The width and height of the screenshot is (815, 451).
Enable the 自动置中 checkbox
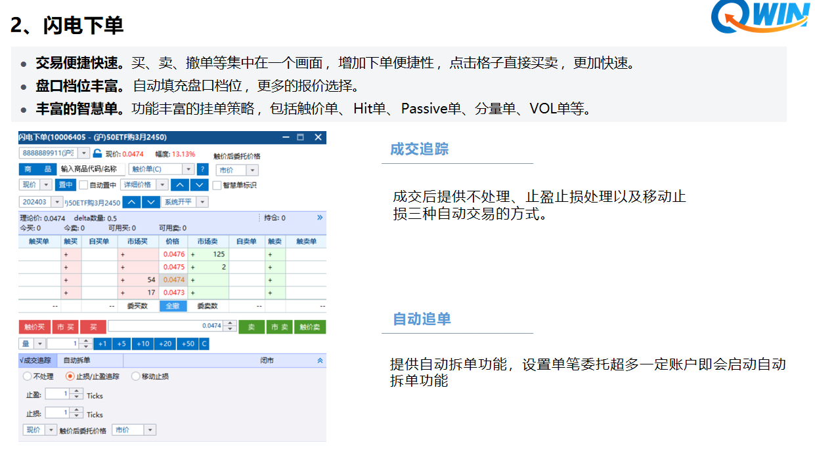[x=83, y=184]
